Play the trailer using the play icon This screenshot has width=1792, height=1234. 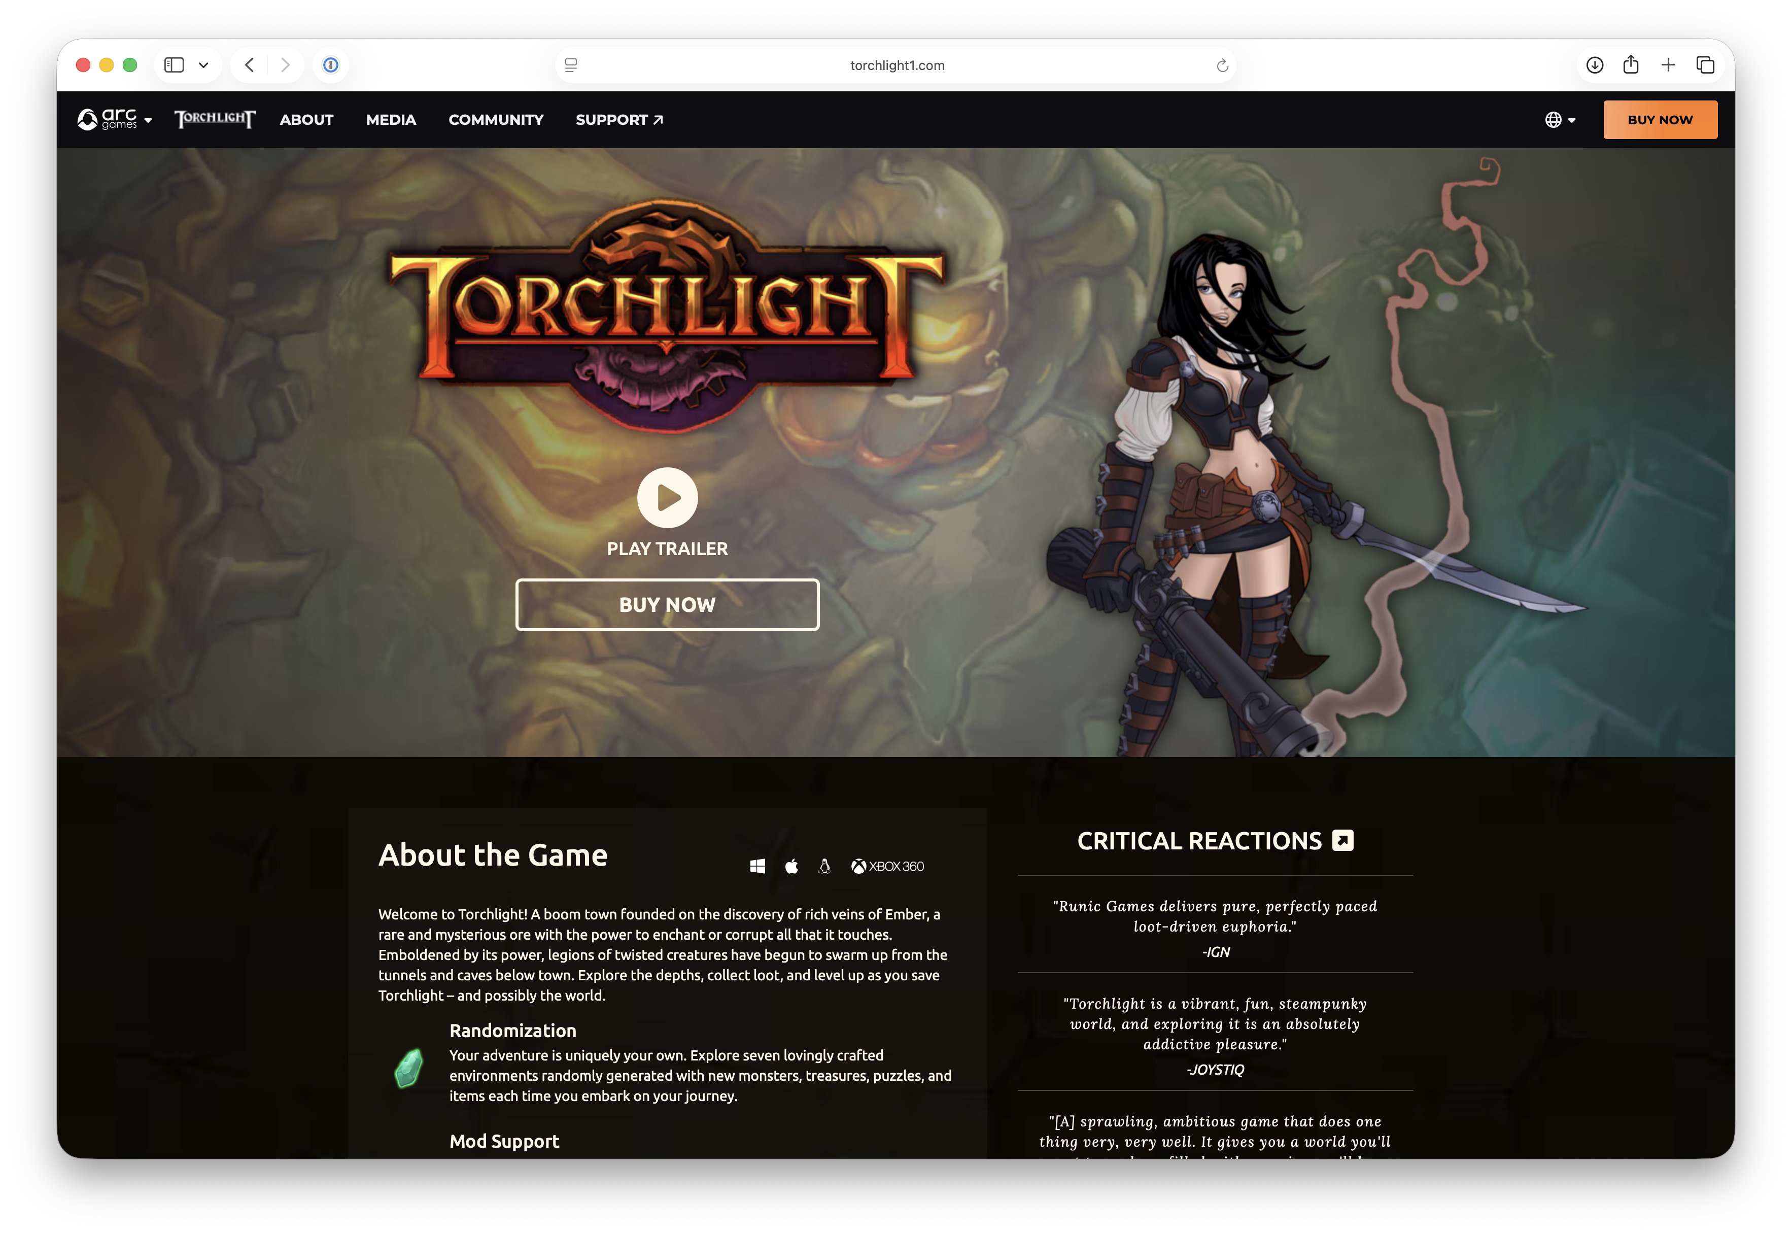tap(667, 497)
